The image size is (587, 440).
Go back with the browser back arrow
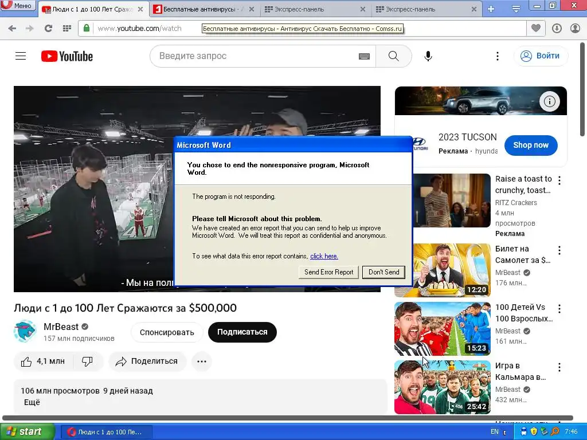12,29
